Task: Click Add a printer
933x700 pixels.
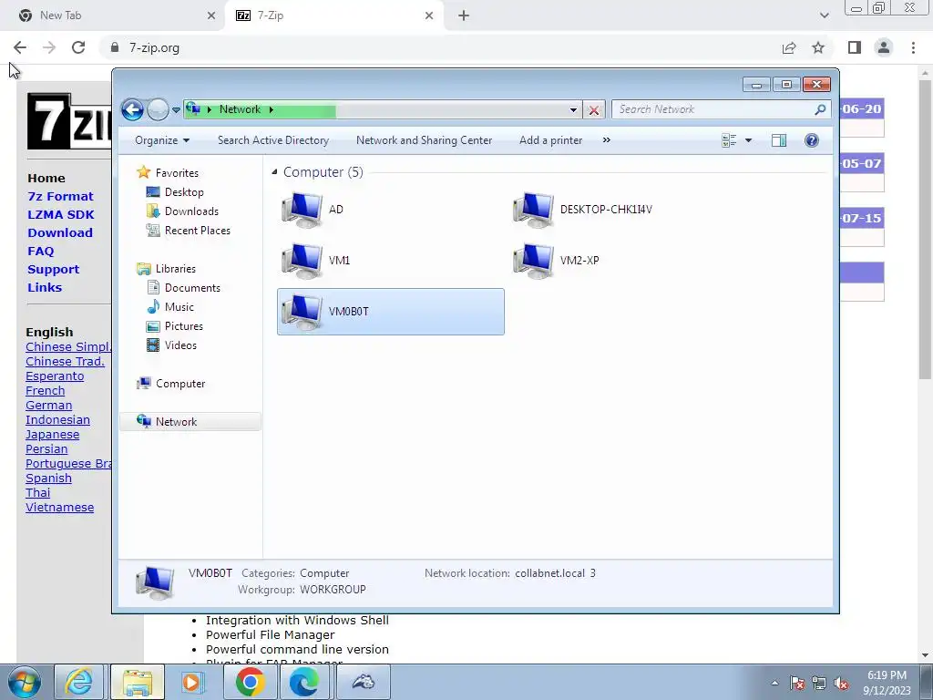Action: point(550,140)
